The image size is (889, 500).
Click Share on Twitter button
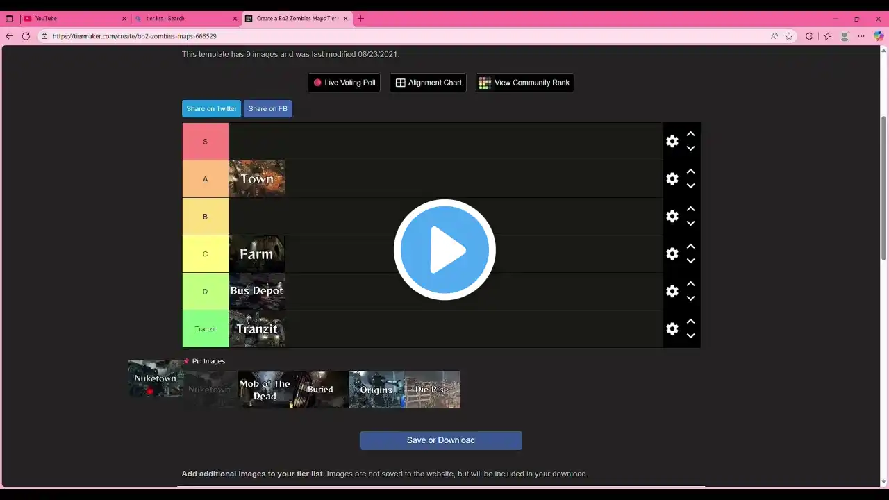212,108
